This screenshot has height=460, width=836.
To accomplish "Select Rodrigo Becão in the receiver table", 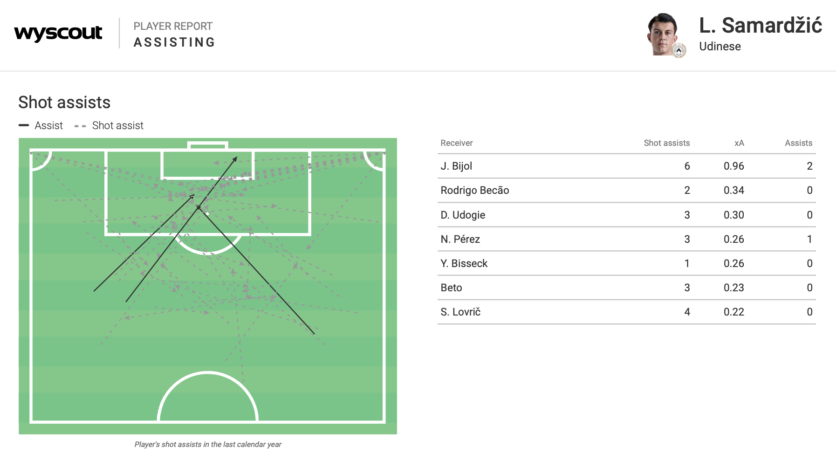I will (475, 190).
